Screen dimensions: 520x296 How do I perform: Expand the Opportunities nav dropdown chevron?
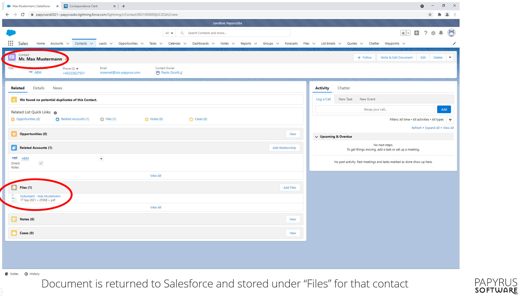142,44
